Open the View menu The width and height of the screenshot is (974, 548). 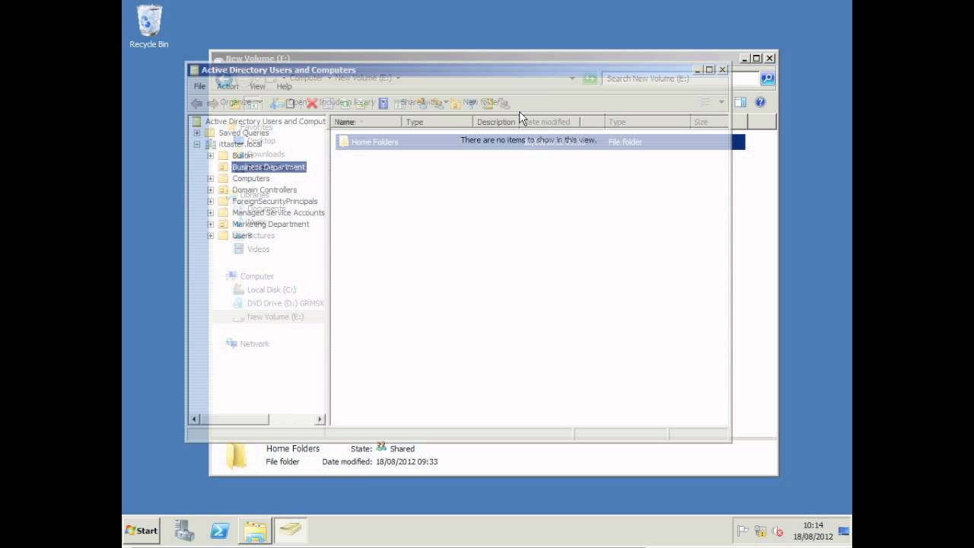257,86
